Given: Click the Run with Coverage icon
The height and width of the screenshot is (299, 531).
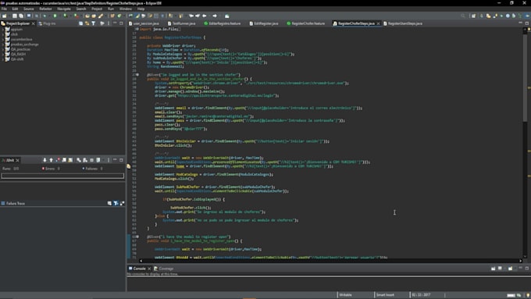Looking at the screenshot, I should (x=65, y=16).
